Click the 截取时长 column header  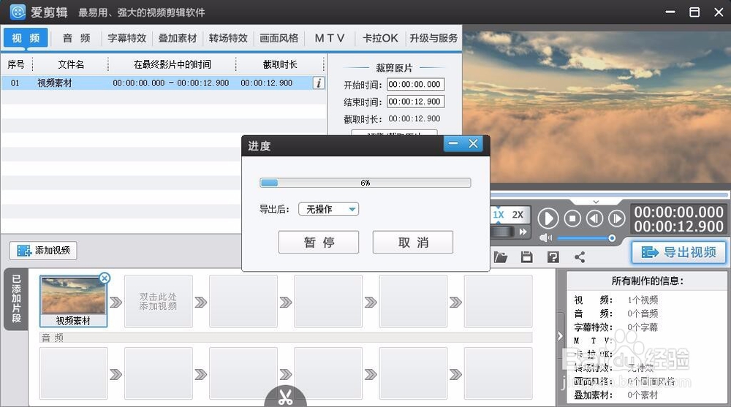click(280, 64)
